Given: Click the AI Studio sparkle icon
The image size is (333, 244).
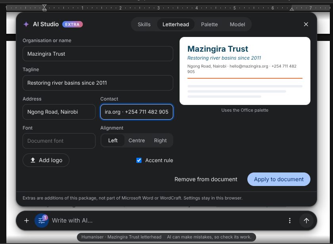Looking at the screenshot, I should point(26,24).
